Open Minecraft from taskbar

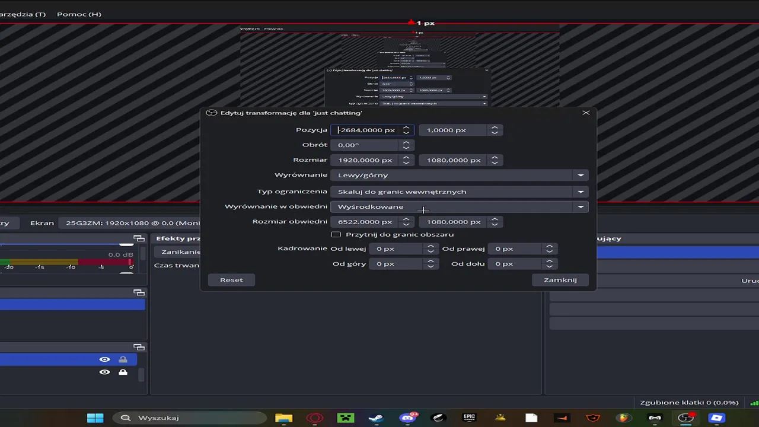346,418
